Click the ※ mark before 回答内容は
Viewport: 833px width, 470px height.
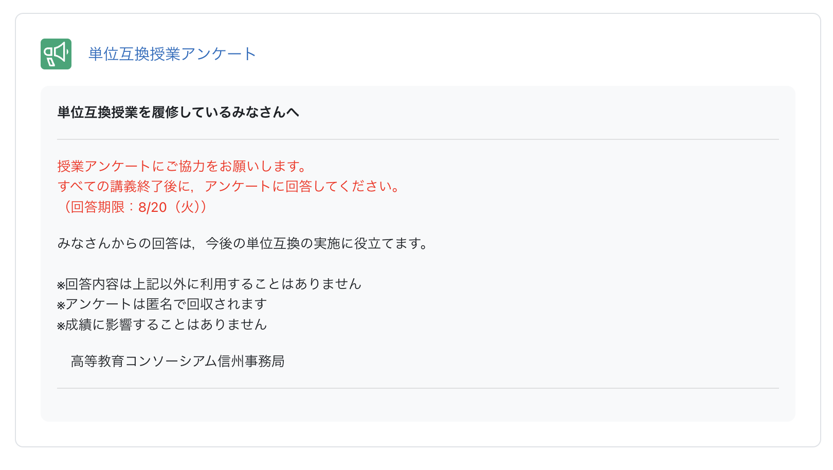[x=61, y=285]
